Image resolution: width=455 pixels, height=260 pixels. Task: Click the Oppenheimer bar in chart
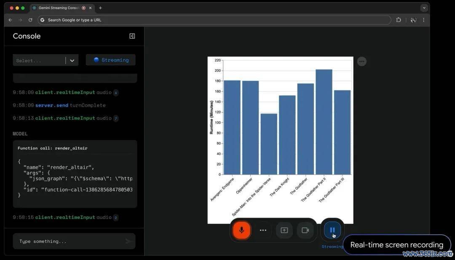(250, 128)
